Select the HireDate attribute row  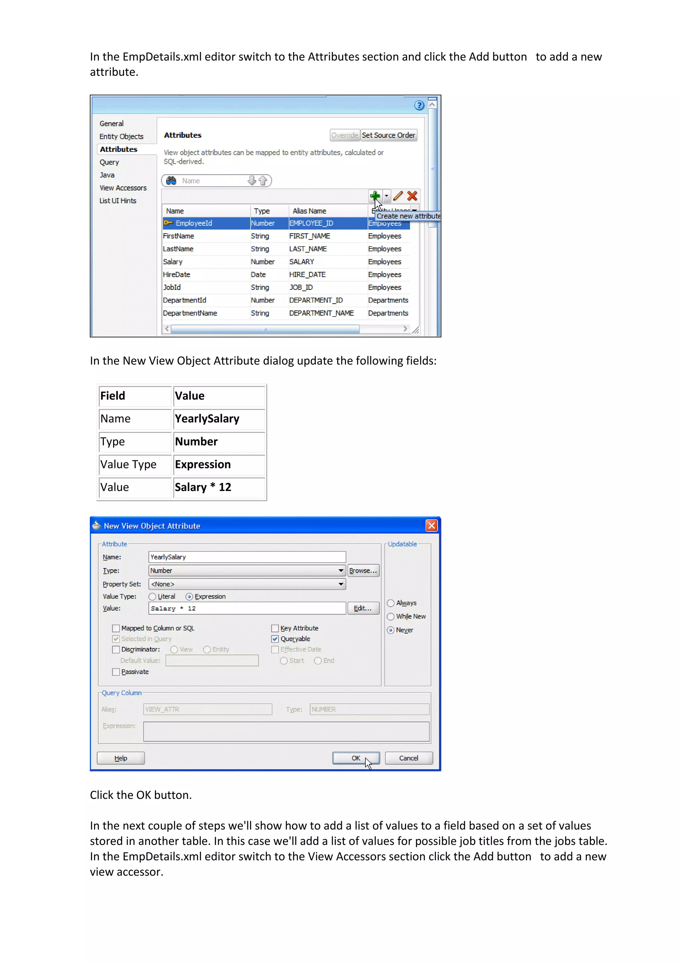pyautogui.click(x=286, y=275)
